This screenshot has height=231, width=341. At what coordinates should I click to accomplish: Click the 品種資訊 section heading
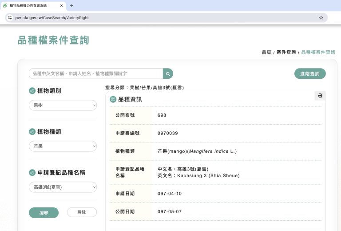tap(130, 100)
